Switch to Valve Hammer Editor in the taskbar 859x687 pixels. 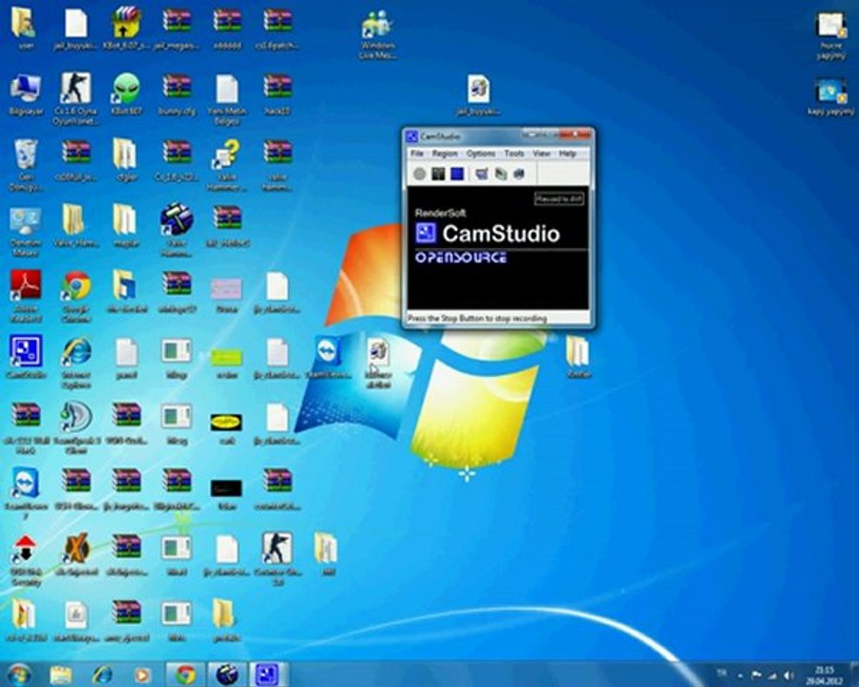[x=226, y=675]
